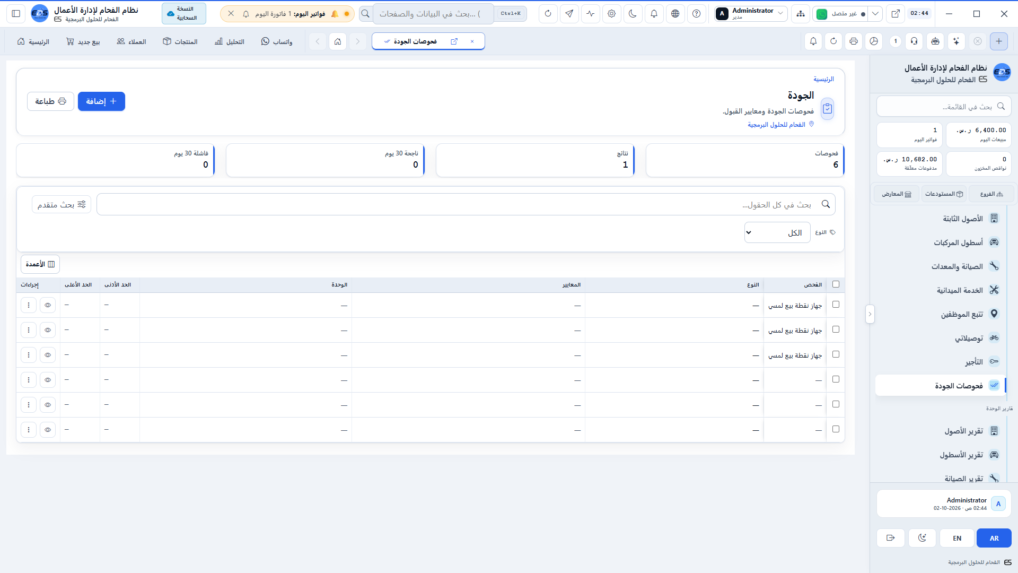This screenshot has height=573, width=1018.
Task: Open the activity pulse icon
Action: [x=590, y=14]
